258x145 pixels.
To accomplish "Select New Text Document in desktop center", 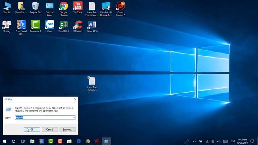I will click(92, 84).
